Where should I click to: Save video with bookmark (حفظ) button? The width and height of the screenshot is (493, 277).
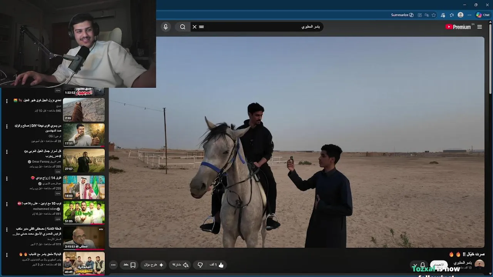coord(129,265)
